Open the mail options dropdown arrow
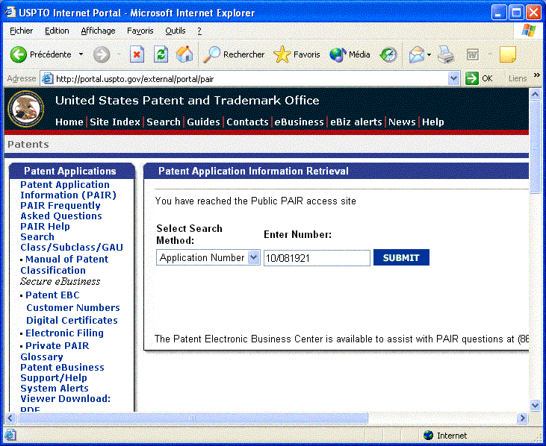Screen dimensions: 546x446 429,54
